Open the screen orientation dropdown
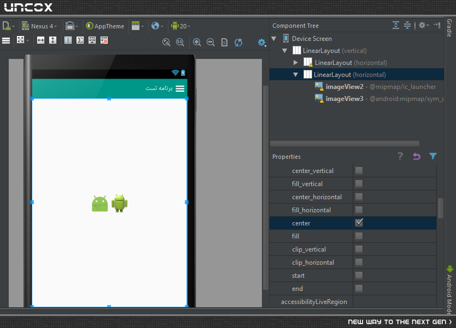The height and width of the screenshot is (328, 456). [71, 26]
